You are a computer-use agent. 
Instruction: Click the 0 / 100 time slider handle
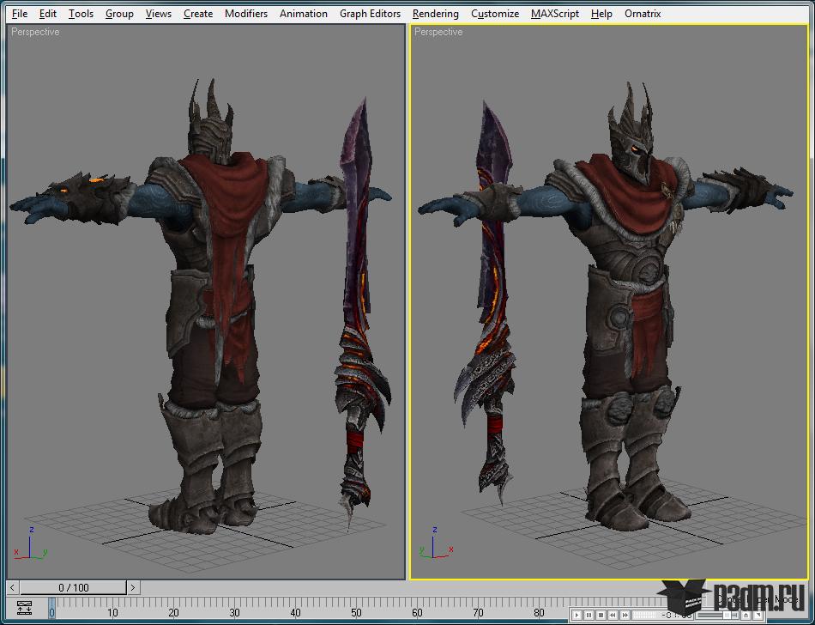point(73,587)
